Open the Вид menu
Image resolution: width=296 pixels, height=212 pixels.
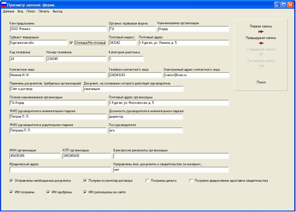[x=20, y=11]
